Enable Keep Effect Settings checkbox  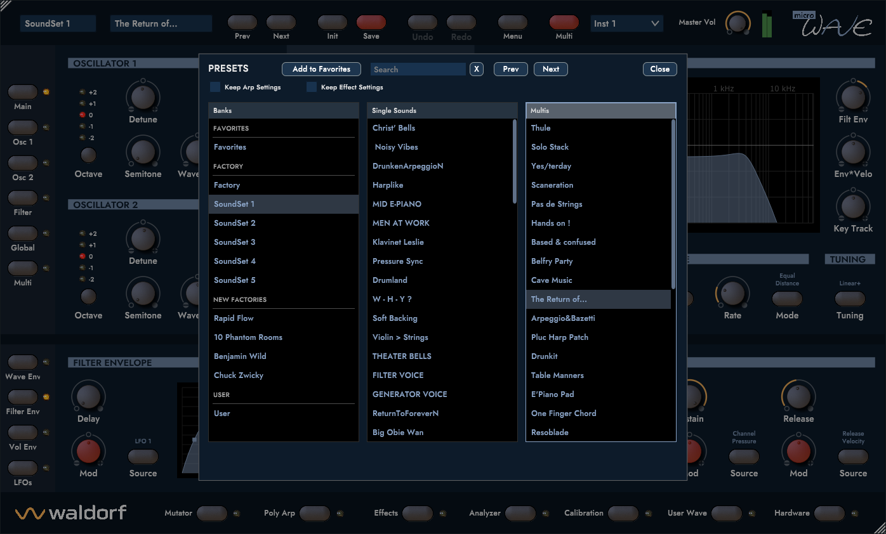312,87
